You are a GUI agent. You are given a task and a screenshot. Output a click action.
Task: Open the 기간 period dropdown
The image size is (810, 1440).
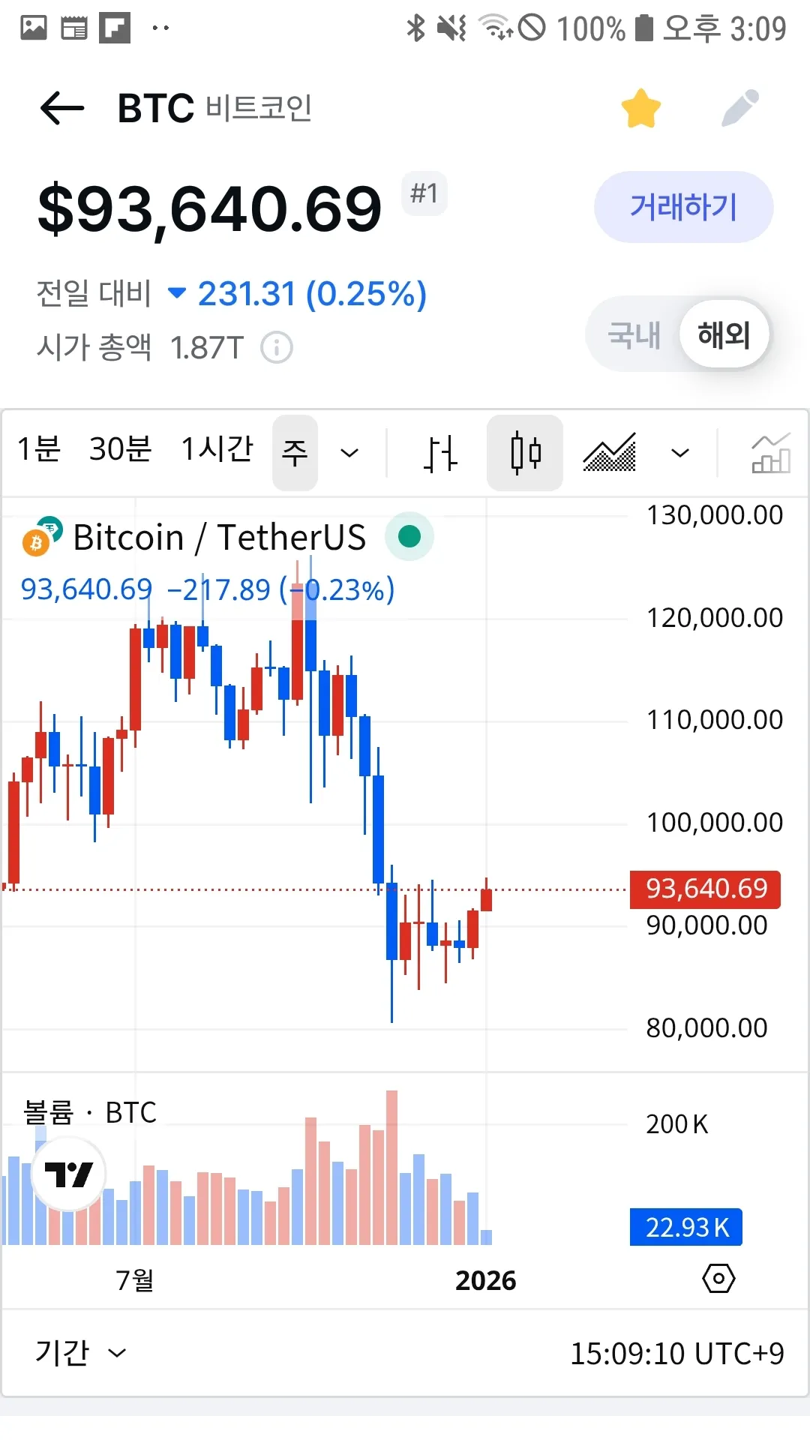coord(80,1353)
